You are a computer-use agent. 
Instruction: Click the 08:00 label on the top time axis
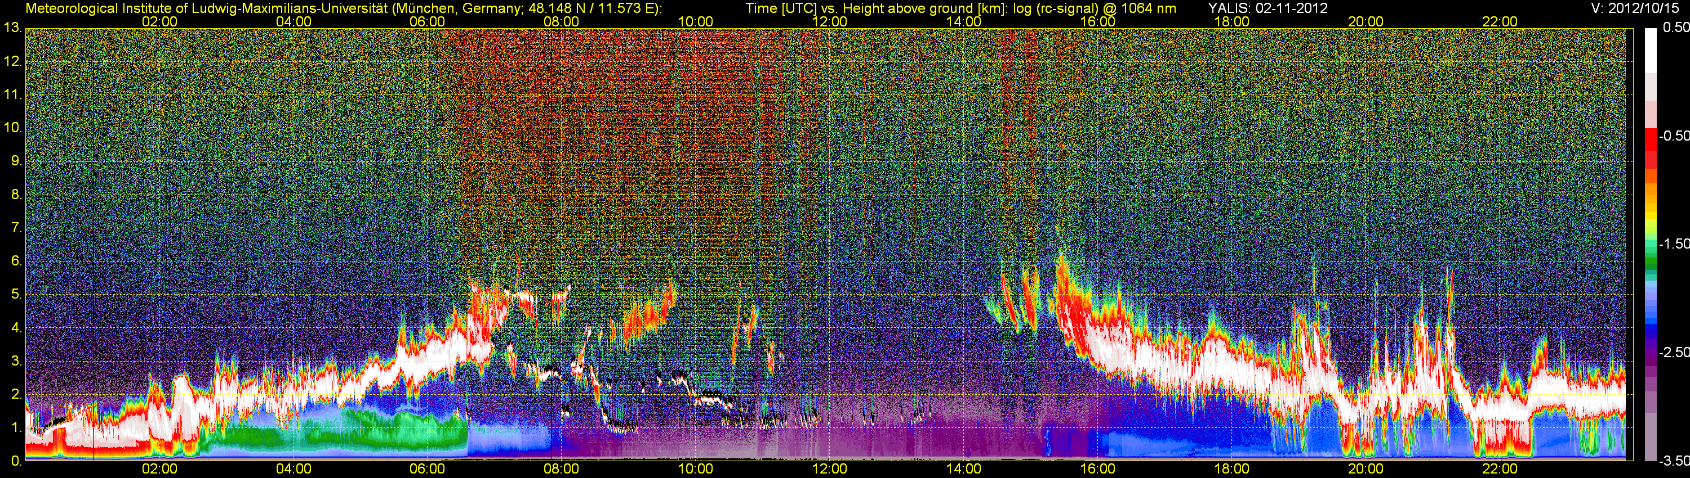(562, 21)
